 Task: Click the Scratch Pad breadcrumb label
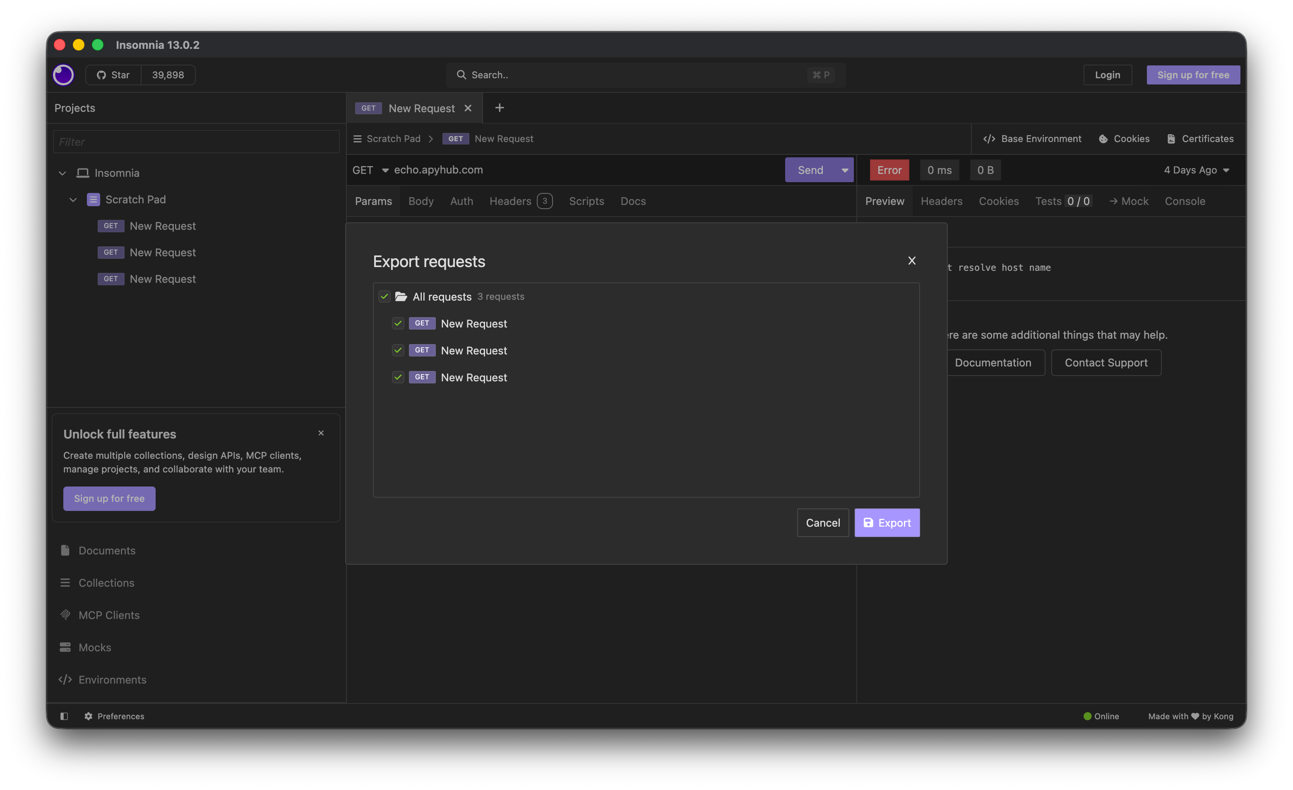coord(394,139)
